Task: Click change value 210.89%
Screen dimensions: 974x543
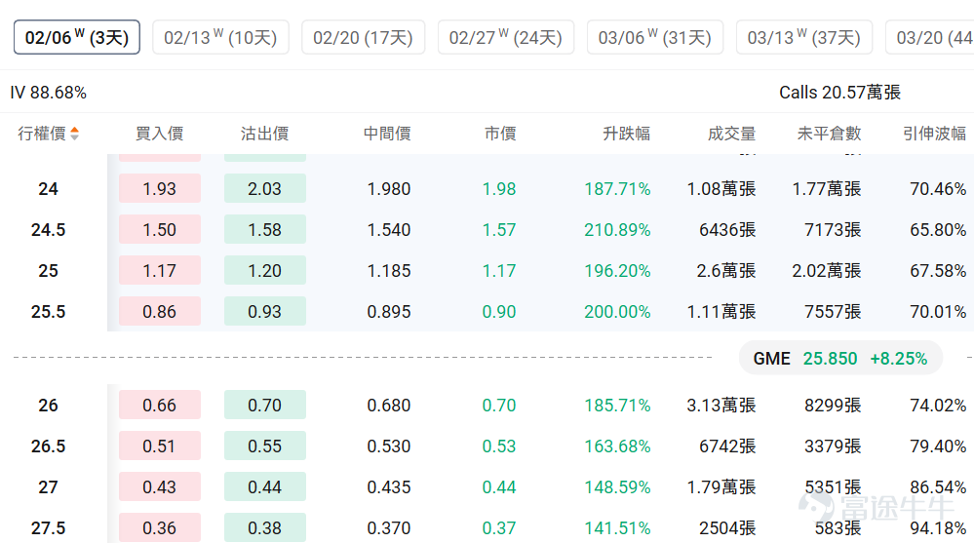Action: (617, 230)
